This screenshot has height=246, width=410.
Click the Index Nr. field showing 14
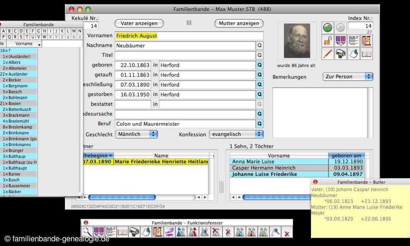click(x=361, y=26)
